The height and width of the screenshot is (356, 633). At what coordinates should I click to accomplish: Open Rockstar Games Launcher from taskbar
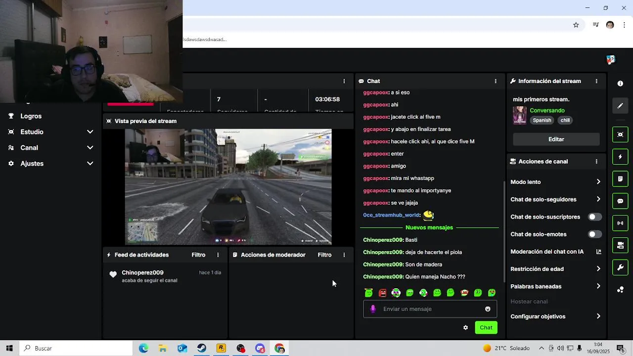(221, 348)
